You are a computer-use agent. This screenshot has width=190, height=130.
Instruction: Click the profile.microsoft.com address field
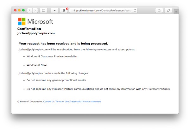(x=103, y=10)
